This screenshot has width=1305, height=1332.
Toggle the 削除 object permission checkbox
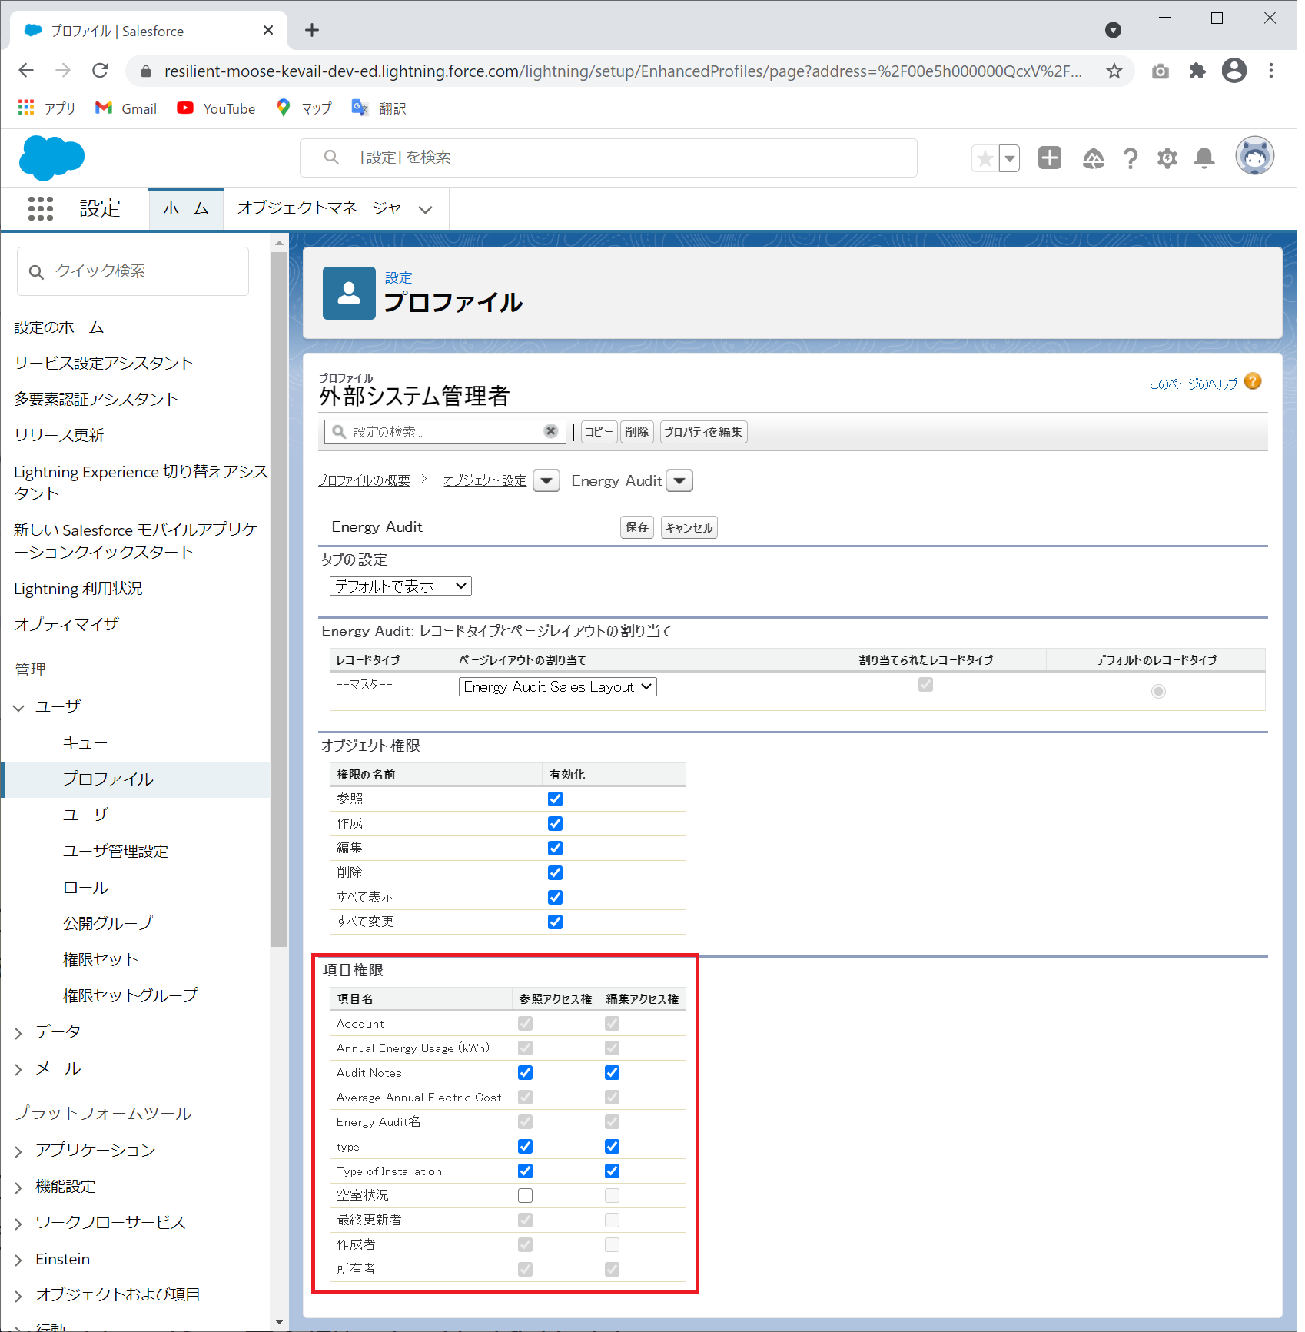coord(555,872)
